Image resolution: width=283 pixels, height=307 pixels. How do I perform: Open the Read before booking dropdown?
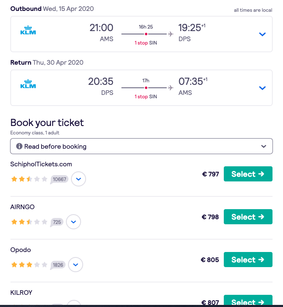click(141, 146)
